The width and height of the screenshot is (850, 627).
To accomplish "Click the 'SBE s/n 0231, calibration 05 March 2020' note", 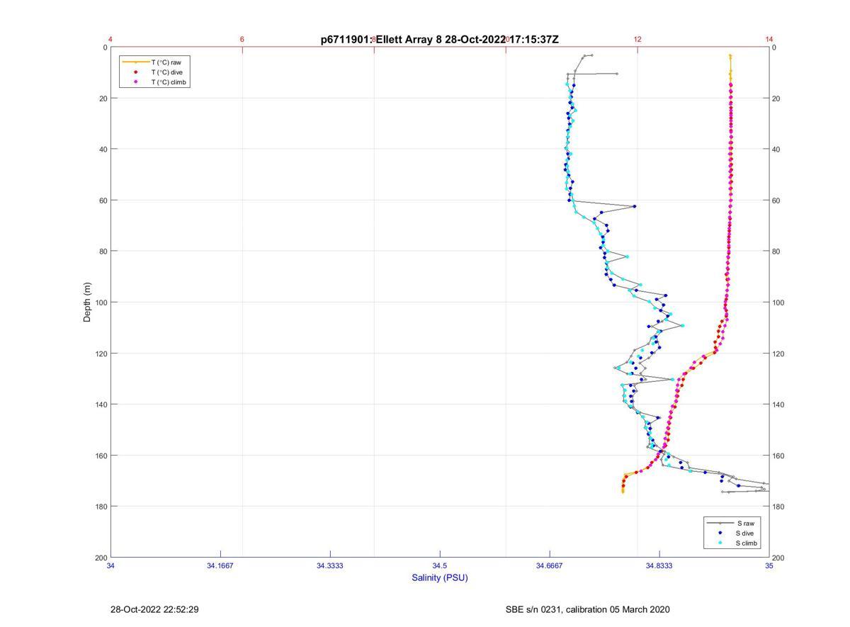I will click(587, 609).
